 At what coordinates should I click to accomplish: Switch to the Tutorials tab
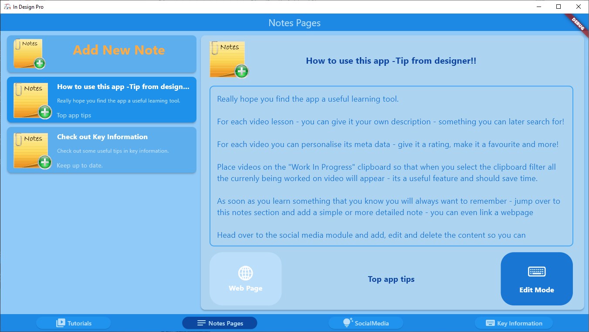[x=73, y=323]
